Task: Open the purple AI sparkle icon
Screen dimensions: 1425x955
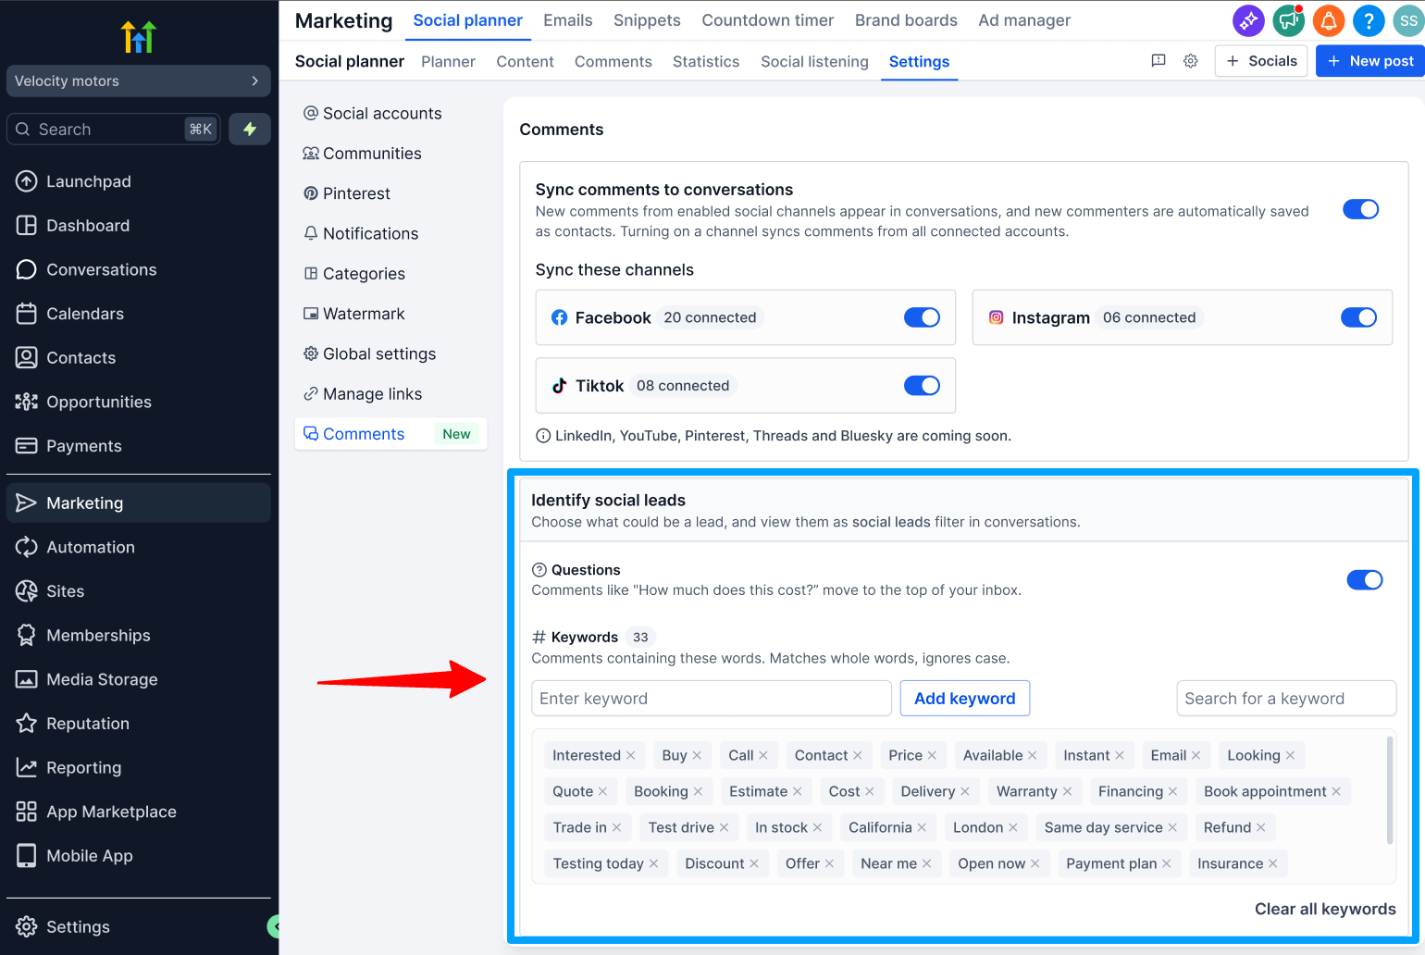Action: [x=1248, y=20]
